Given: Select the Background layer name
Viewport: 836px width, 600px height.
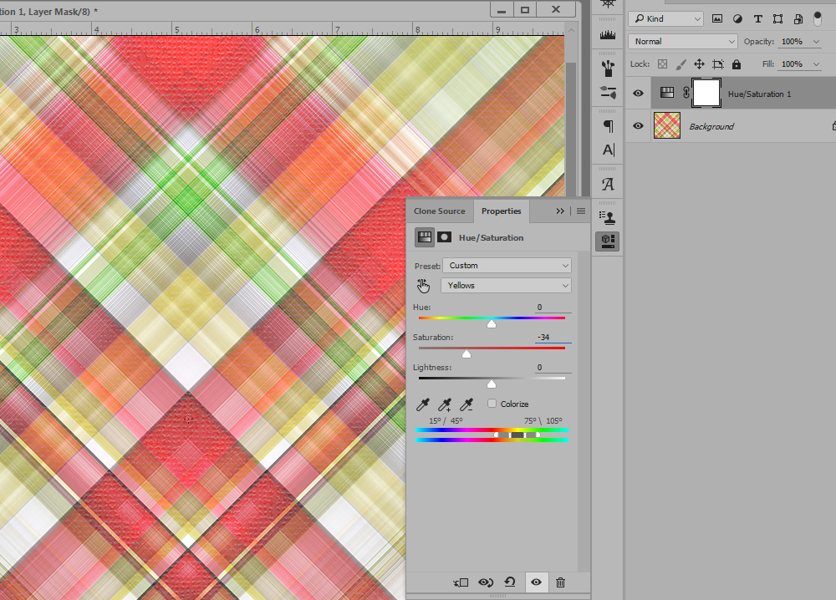Looking at the screenshot, I should (x=711, y=126).
